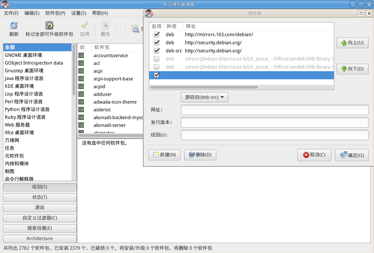This screenshot has height=253, width=374.
Task: Click horizontal scrollbar in repository list
Action: pos(204,87)
